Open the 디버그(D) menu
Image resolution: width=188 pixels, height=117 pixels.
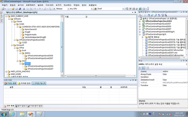coord(50,5)
